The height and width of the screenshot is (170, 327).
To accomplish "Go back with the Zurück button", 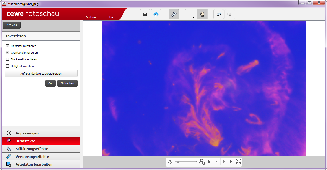I will [x=12, y=25].
